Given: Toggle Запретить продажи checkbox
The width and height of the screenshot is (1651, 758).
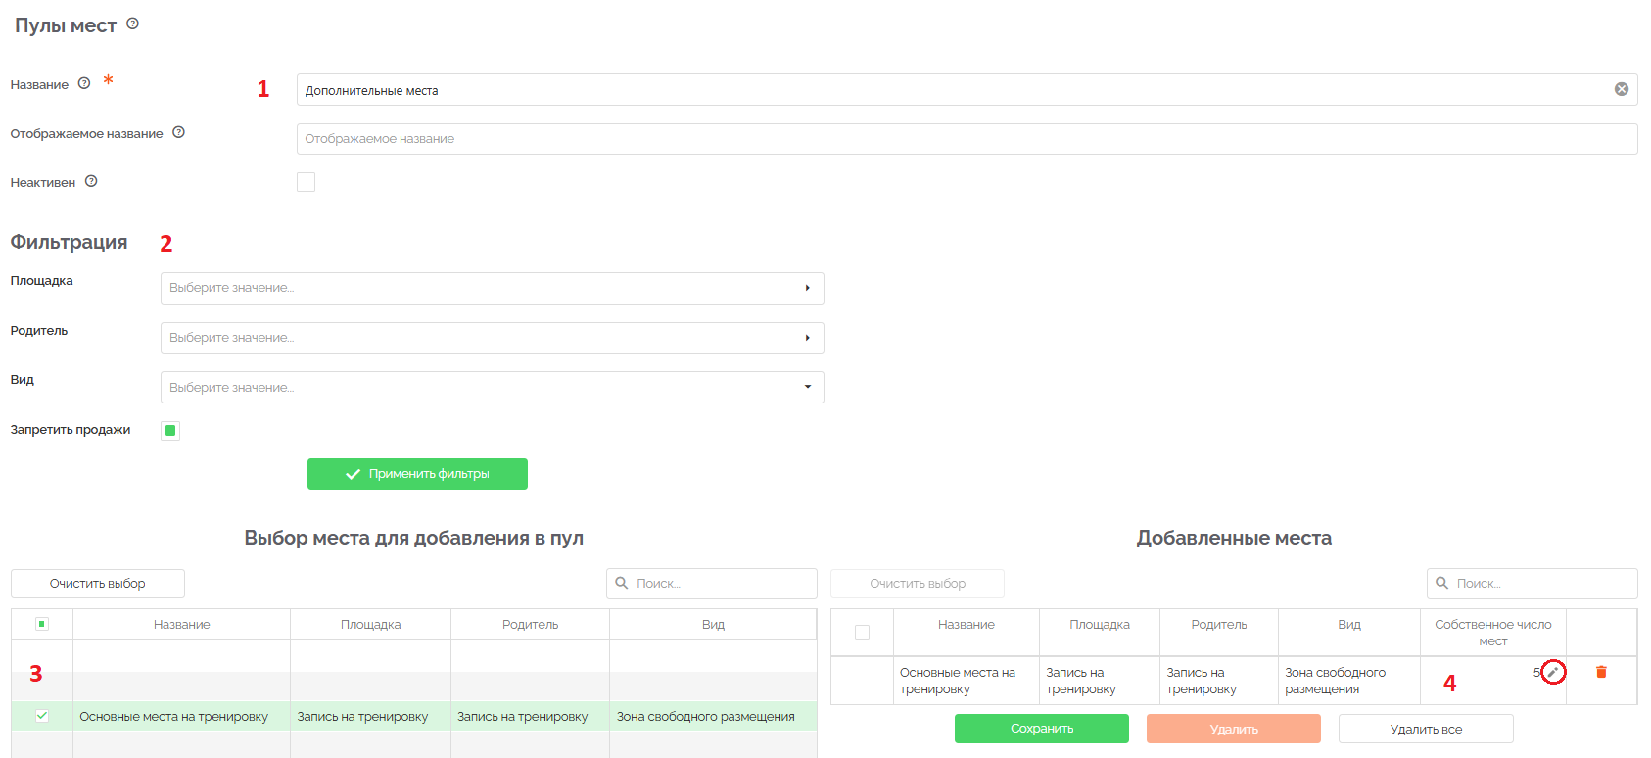Looking at the screenshot, I should 170,430.
